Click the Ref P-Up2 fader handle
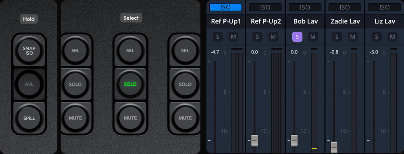404x154 pixels. coord(254,140)
